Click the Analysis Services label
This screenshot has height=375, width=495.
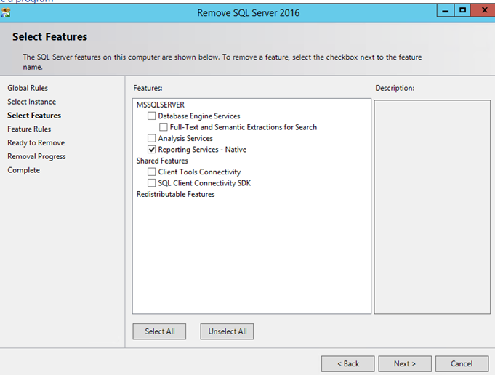(185, 138)
